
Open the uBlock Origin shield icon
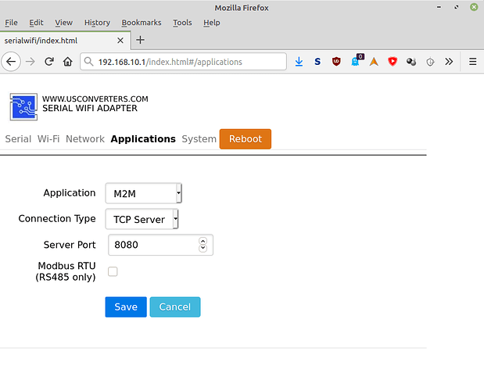336,62
